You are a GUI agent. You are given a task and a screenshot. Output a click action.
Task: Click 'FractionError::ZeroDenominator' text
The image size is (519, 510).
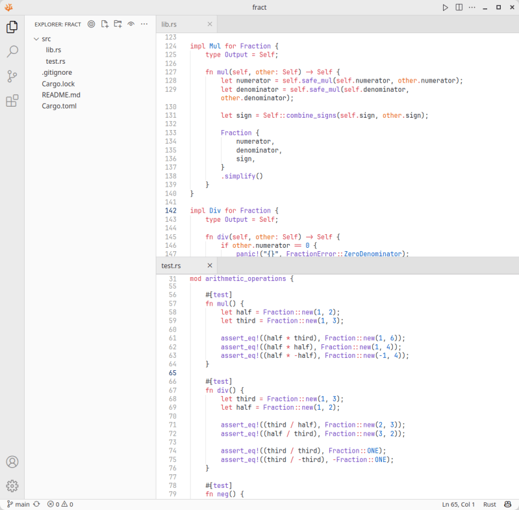tap(344, 254)
